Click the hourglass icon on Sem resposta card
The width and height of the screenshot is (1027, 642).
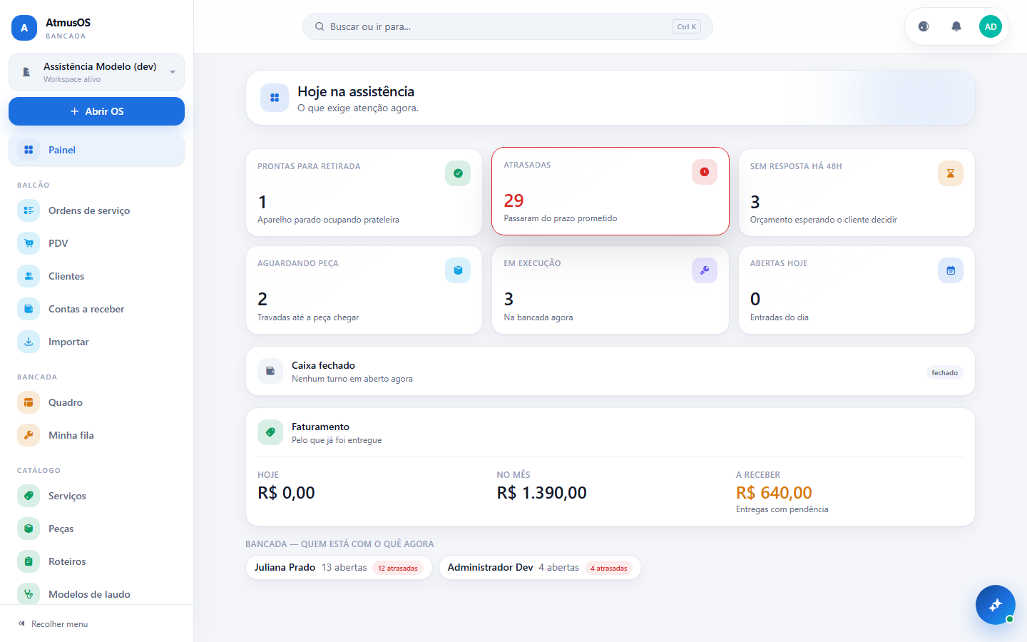[951, 173]
